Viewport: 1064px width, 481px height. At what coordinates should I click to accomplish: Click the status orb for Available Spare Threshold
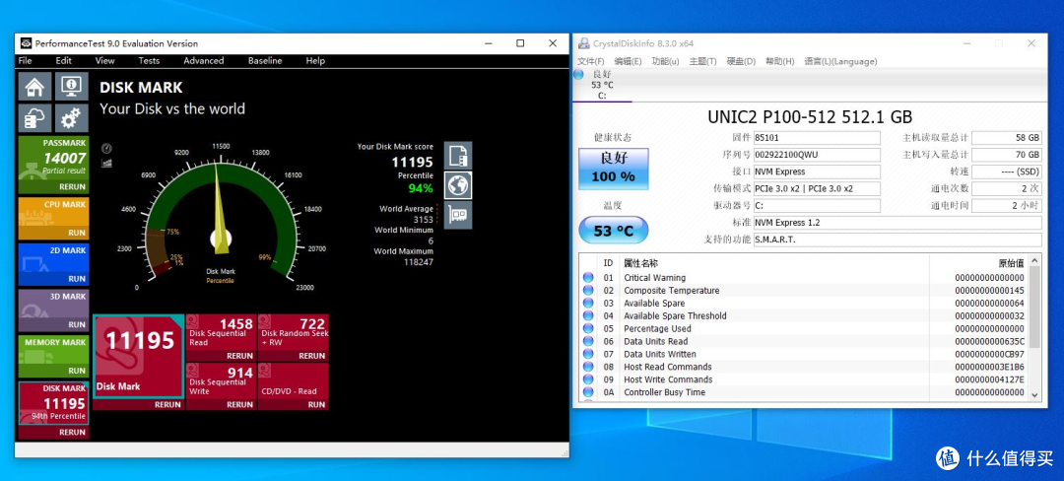click(587, 315)
